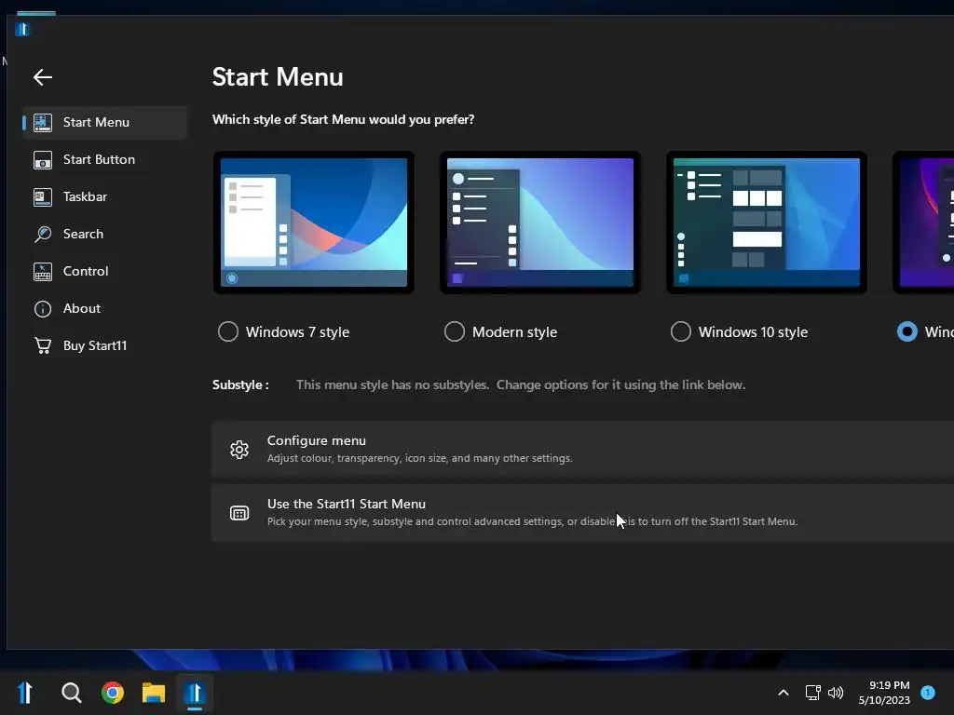Switch to the Start Button section
Screen dimensions: 954x715
point(104,160)
